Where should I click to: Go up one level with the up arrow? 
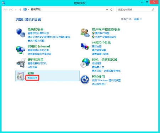[x=20, y=10]
